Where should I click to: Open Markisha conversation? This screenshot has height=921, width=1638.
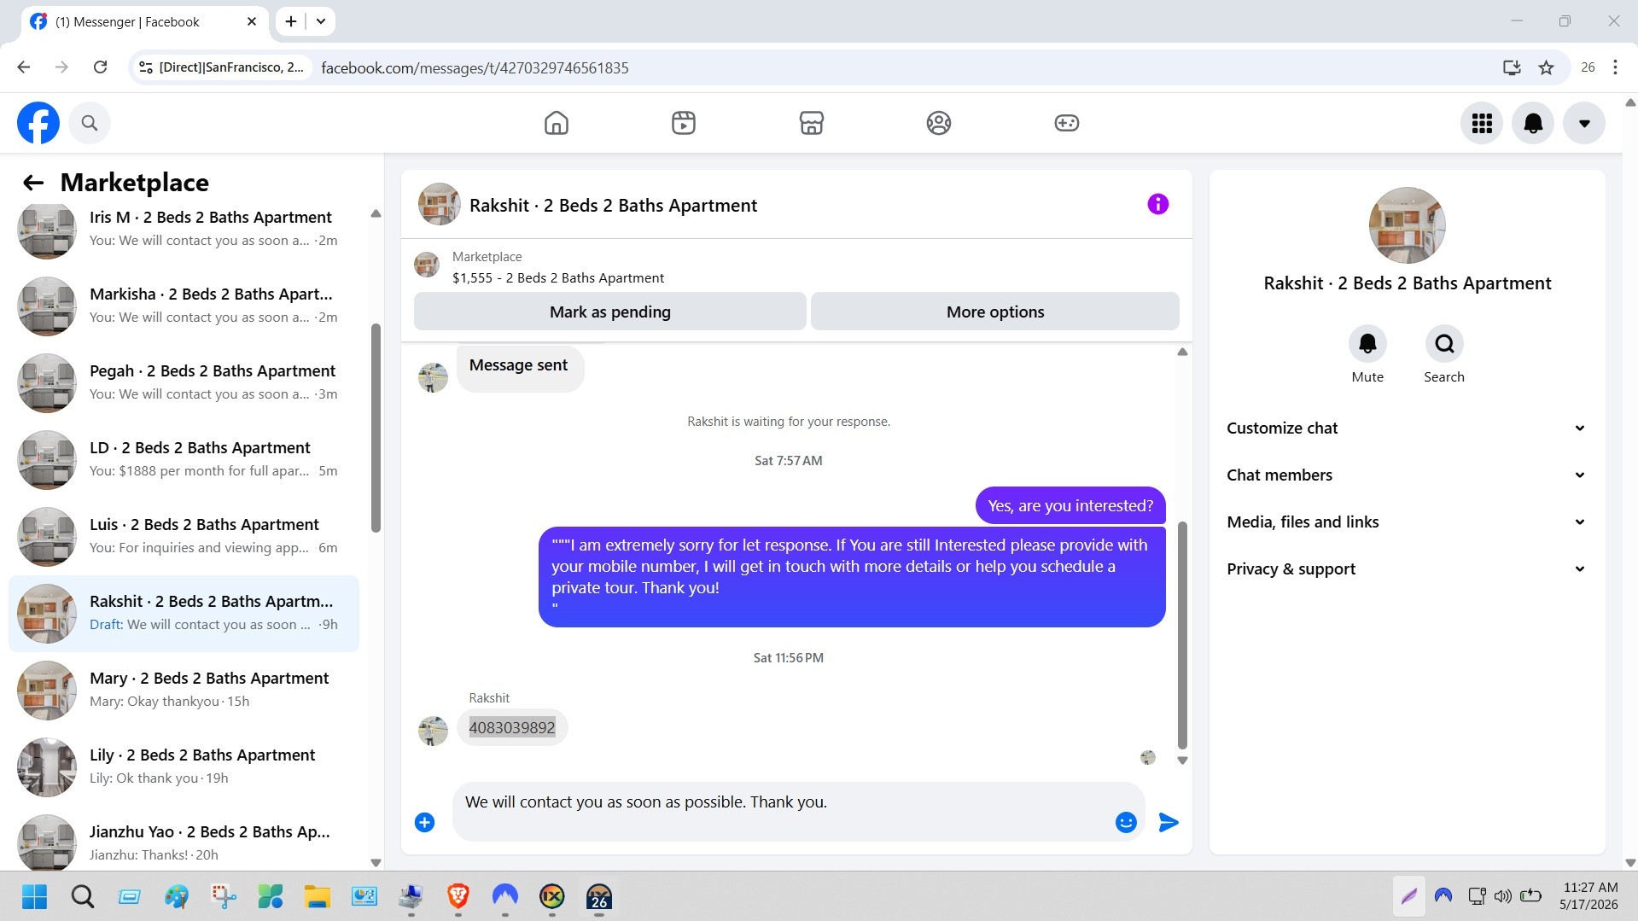(184, 306)
